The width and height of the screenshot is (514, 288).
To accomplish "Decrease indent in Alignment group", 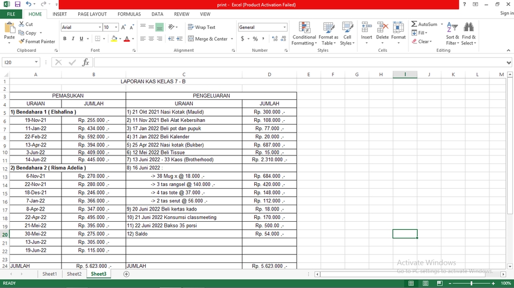I will 171,38.
